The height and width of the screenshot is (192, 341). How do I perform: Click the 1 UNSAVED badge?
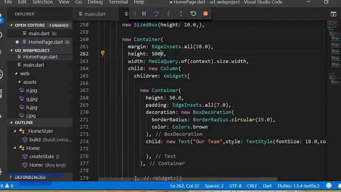(59, 25)
